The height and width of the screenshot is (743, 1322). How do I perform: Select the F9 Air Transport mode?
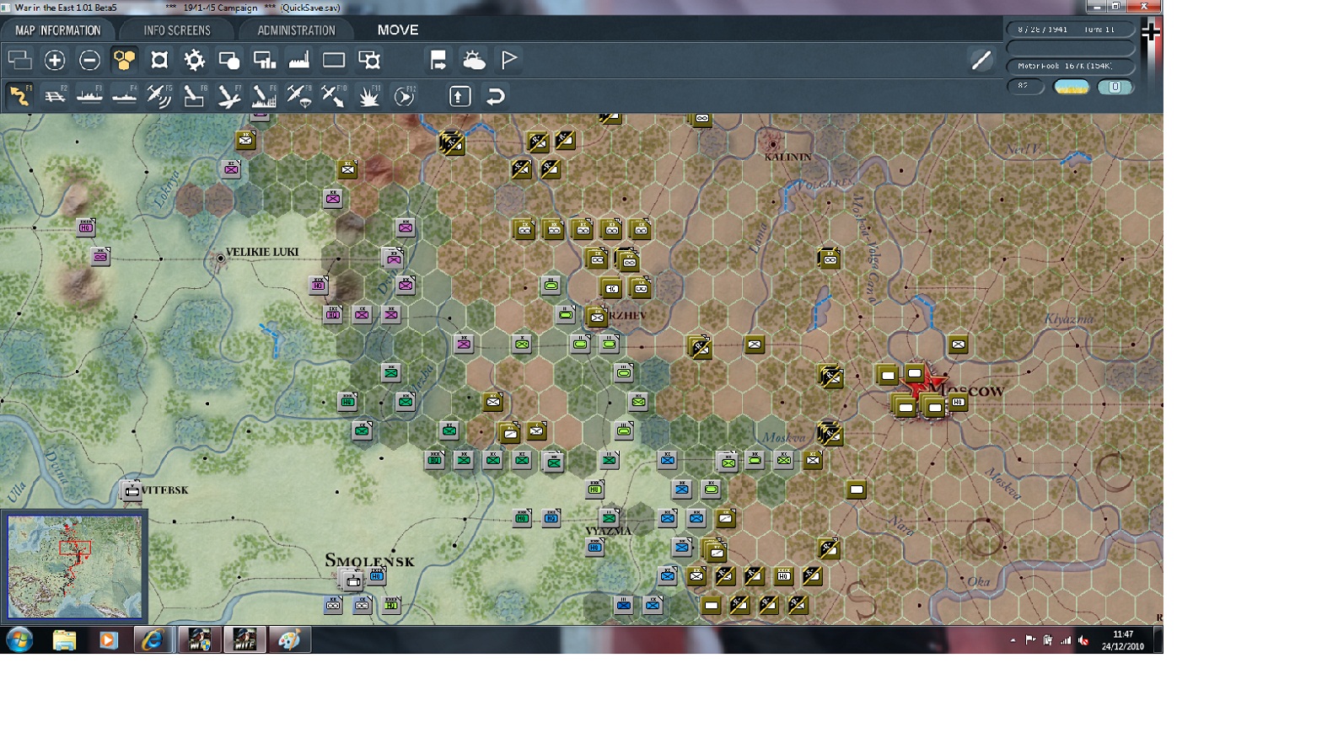(299, 96)
